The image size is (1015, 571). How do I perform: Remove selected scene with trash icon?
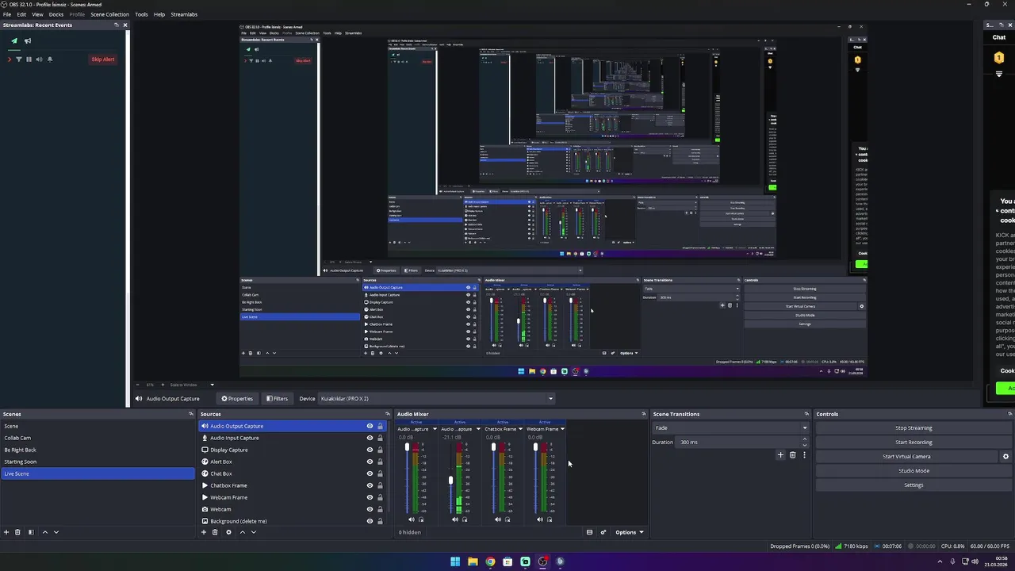coord(18,532)
